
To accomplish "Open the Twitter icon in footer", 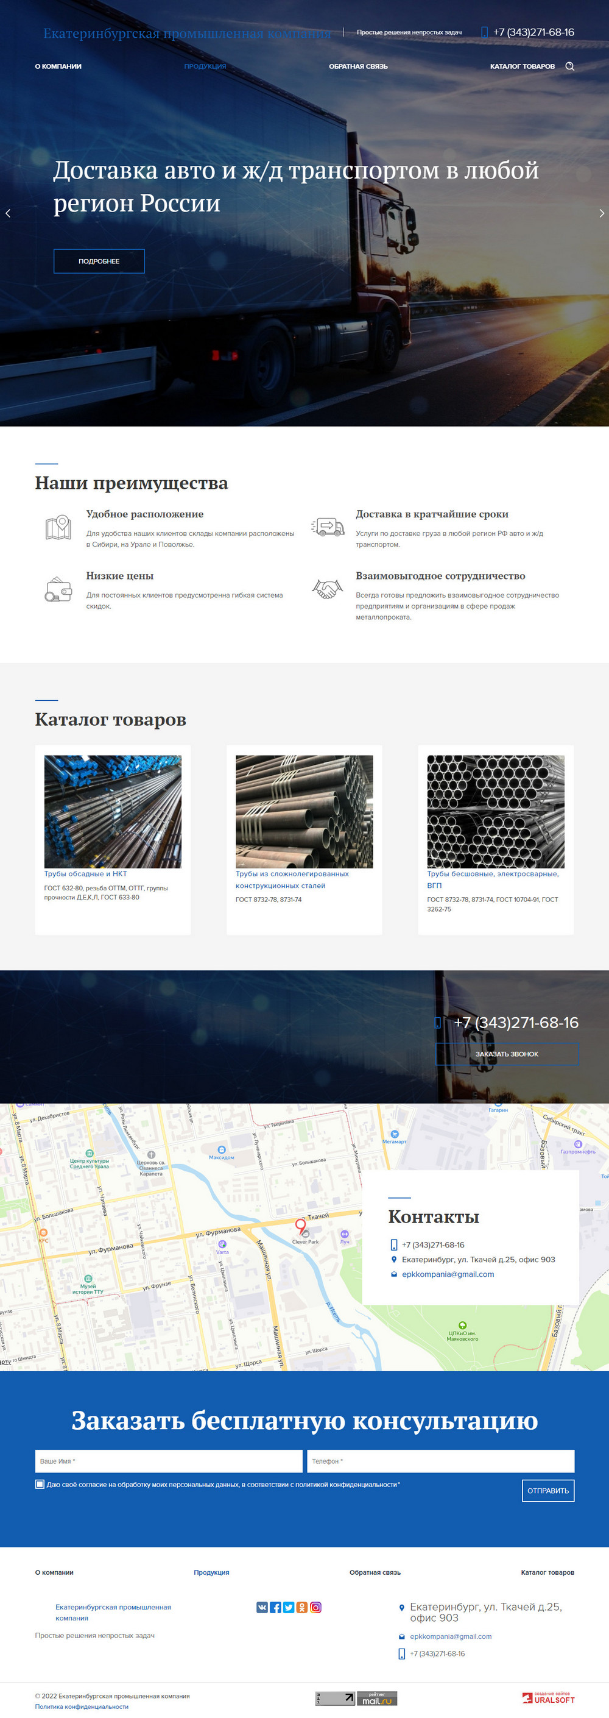I will point(289,1607).
